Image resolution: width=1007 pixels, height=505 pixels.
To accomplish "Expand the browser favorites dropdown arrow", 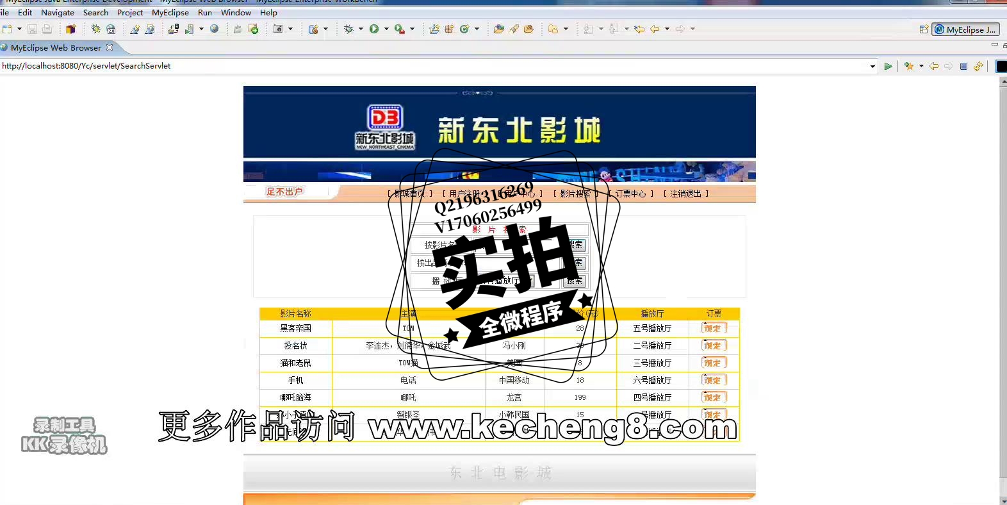I will (921, 66).
